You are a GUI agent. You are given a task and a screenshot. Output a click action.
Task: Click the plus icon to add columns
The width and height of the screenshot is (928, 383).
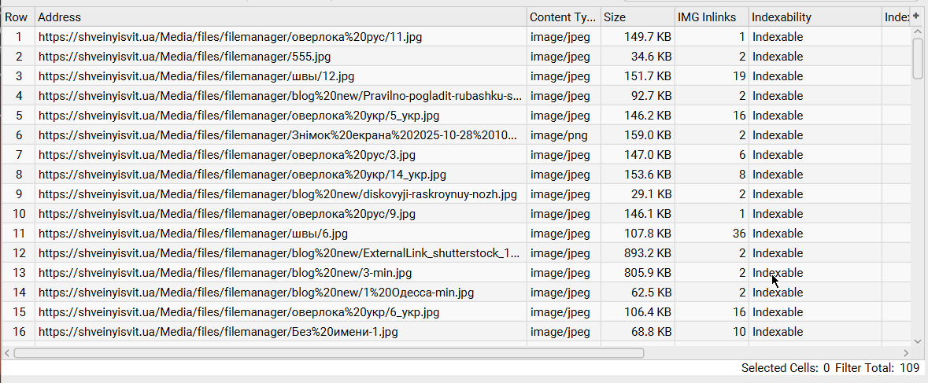[x=917, y=17]
